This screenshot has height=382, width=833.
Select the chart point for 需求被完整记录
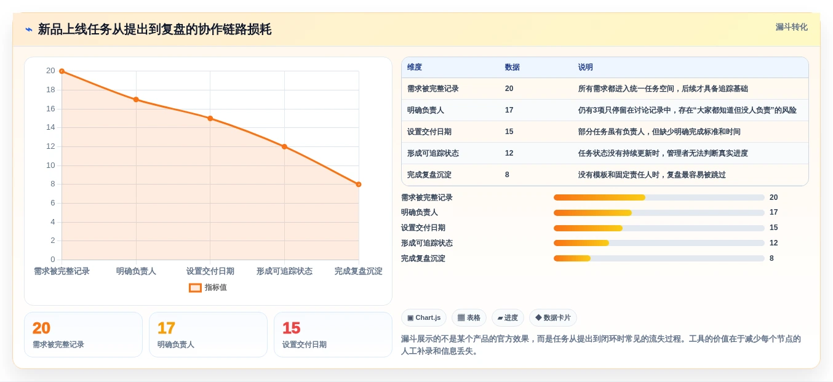(x=62, y=71)
